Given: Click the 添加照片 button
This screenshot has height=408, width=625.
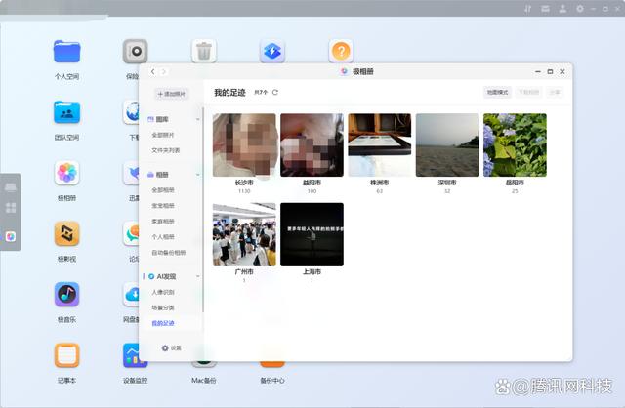Looking at the screenshot, I should (x=172, y=94).
